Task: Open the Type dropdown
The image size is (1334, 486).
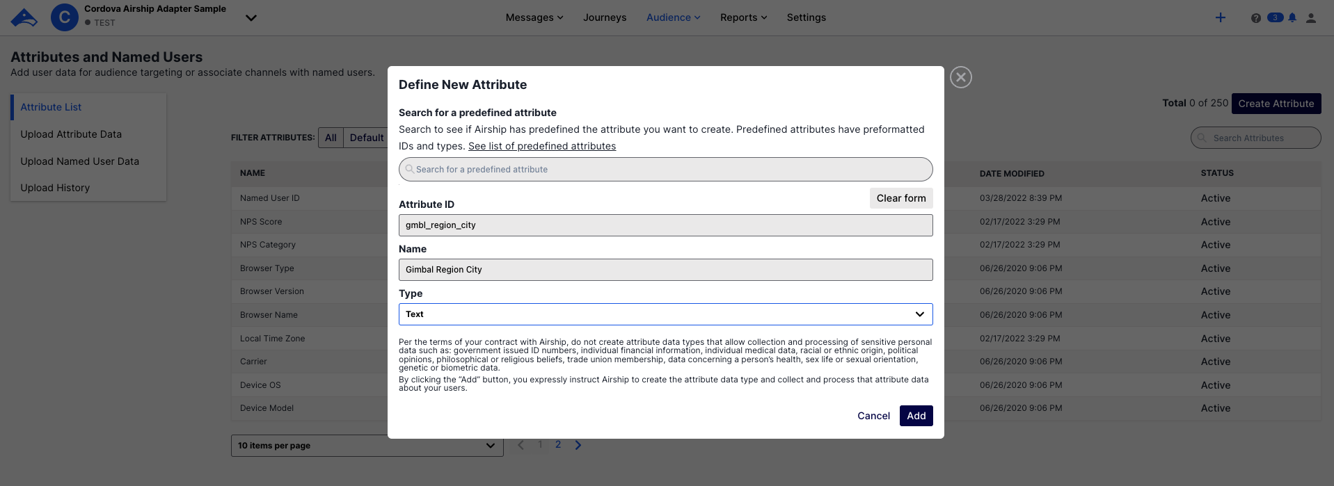Action: tap(665, 314)
